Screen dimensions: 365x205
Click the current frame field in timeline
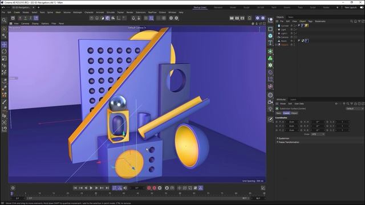point(137,188)
